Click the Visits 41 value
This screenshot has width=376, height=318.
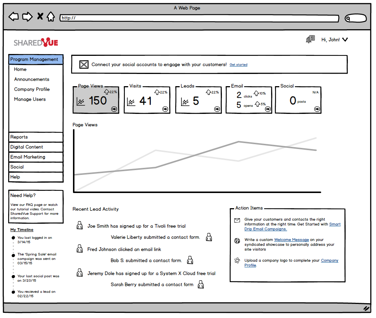pyautogui.click(x=146, y=101)
